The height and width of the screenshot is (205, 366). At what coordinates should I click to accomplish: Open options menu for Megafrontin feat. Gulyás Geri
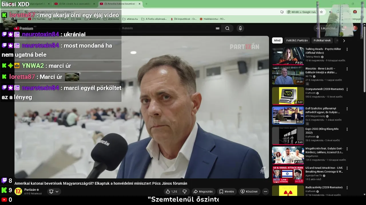click(347, 149)
